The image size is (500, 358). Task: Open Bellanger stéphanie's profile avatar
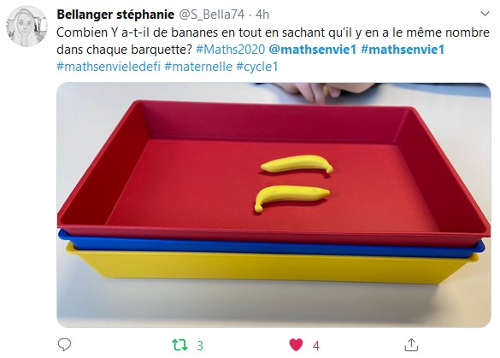26,26
